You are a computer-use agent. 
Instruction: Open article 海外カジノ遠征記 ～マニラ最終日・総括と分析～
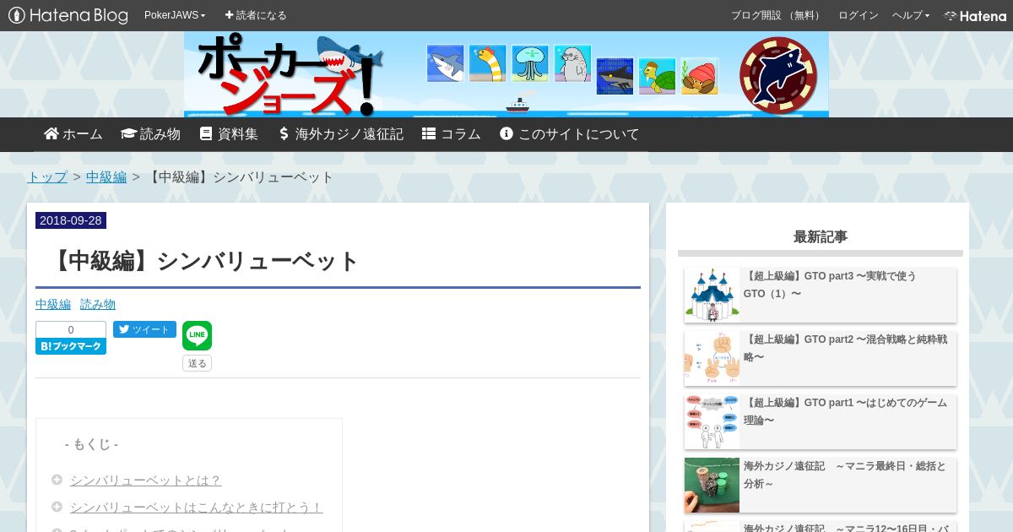(x=845, y=475)
